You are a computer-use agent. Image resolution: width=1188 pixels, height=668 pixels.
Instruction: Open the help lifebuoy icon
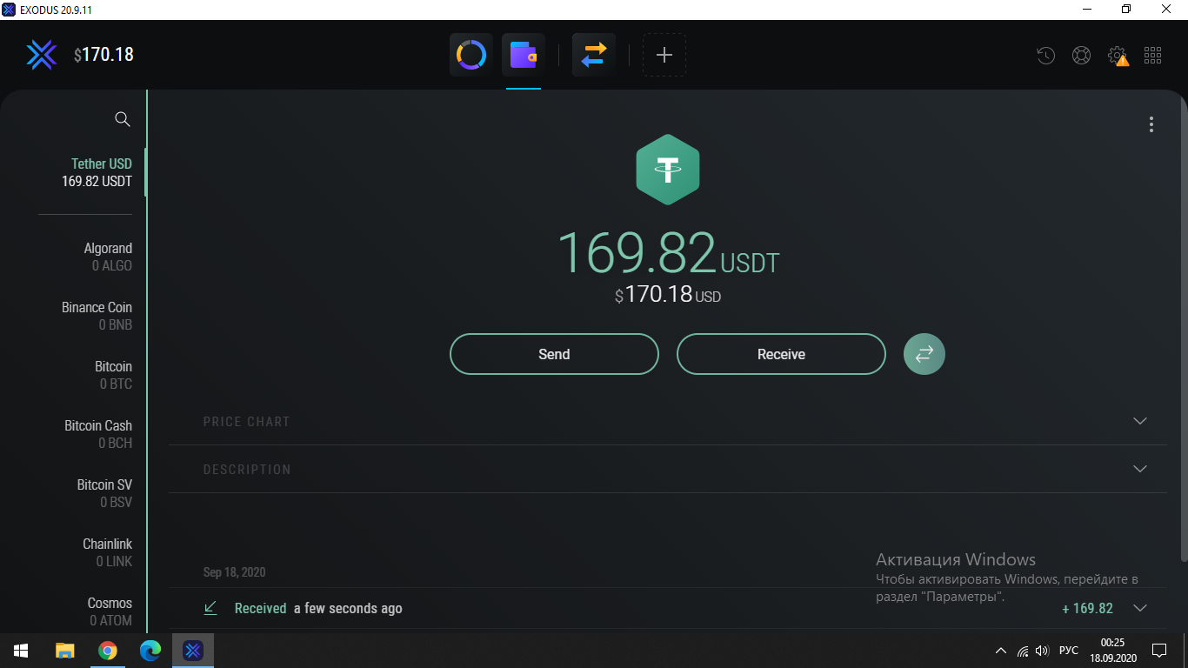pyautogui.click(x=1081, y=56)
